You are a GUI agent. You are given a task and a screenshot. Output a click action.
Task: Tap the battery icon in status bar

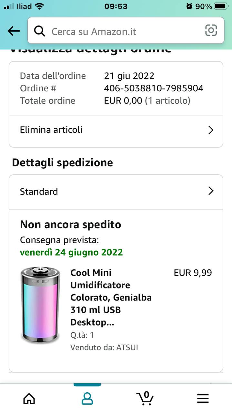tap(221, 6)
